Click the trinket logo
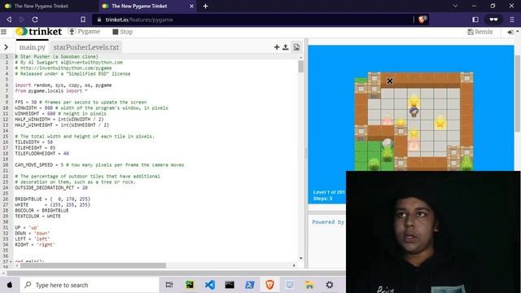 click(38, 32)
